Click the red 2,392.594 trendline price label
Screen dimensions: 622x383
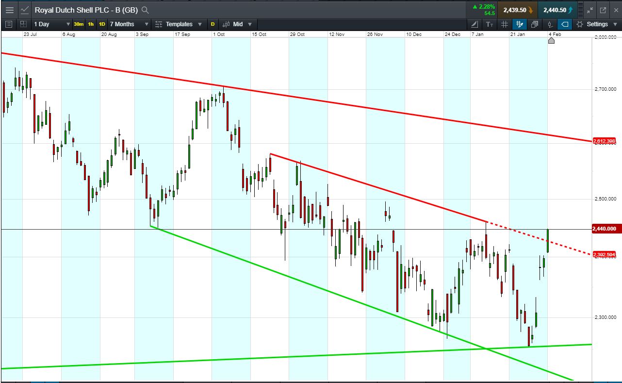pyautogui.click(x=605, y=254)
